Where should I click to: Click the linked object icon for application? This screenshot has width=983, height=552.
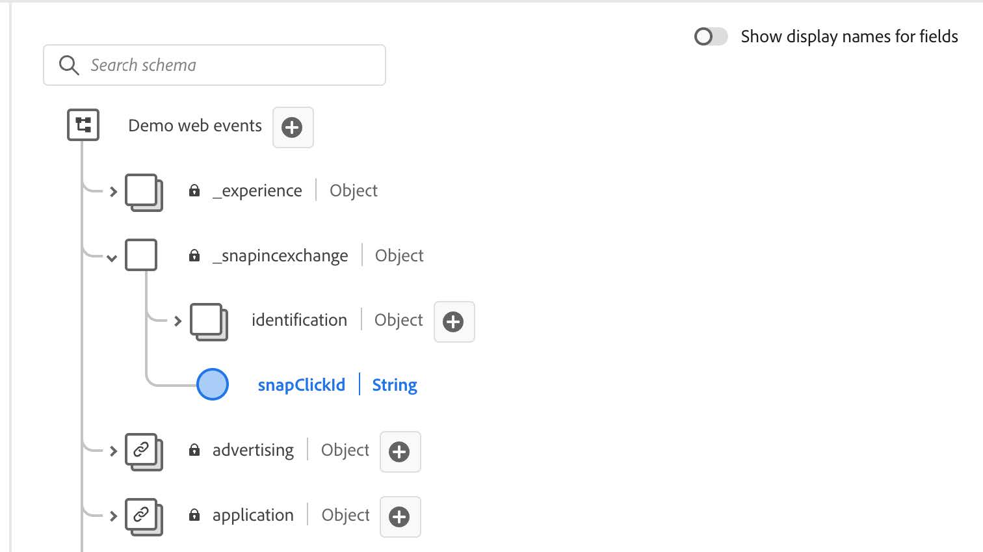pos(142,516)
